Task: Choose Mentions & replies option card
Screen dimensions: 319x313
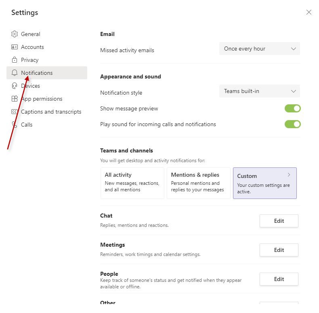Action: point(199,183)
